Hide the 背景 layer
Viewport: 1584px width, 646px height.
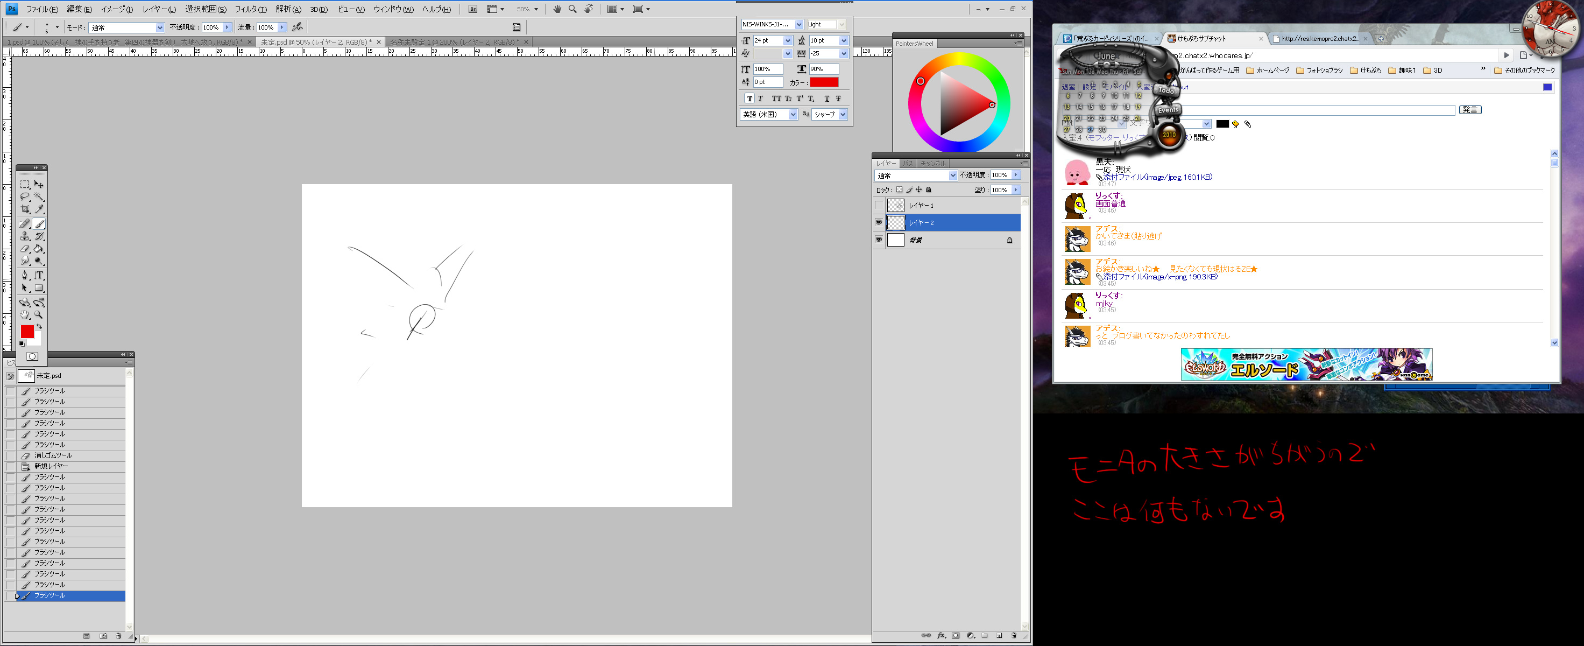pos(879,240)
